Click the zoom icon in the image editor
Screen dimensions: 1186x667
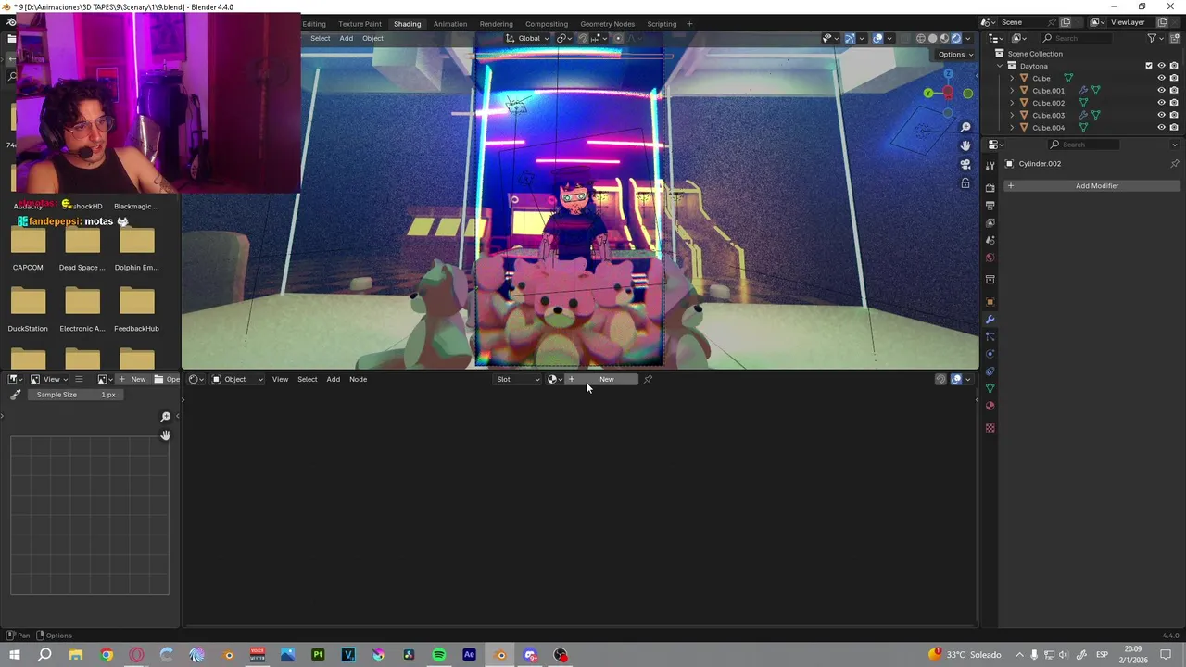pos(166,417)
